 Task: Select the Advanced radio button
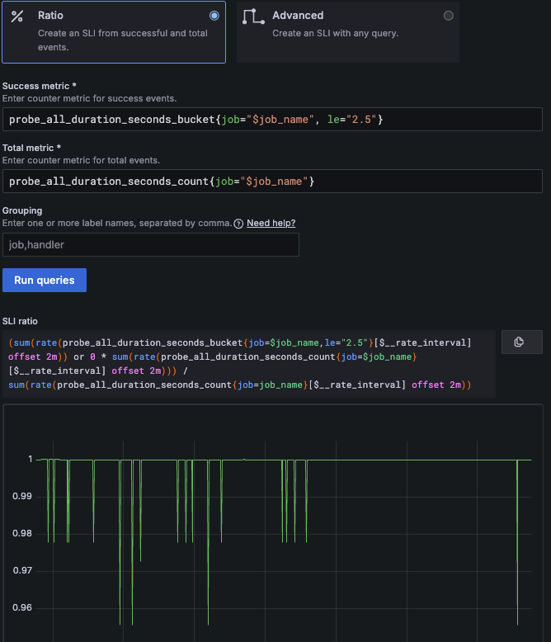pos(449,16)
